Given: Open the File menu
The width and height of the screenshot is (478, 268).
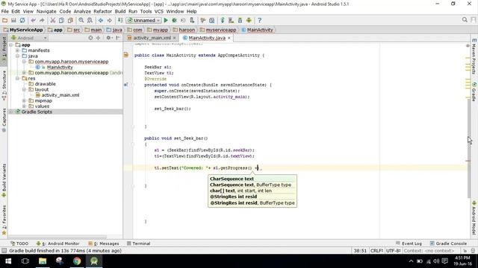Looking at the screenshot, I should pos(5,11).
